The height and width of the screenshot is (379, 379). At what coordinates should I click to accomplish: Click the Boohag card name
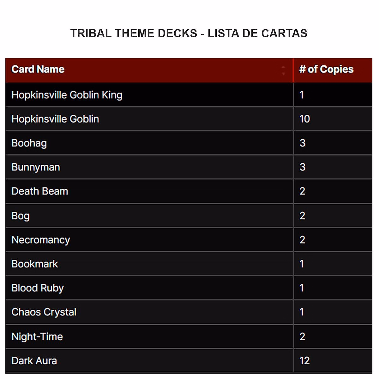coord(29,143)
